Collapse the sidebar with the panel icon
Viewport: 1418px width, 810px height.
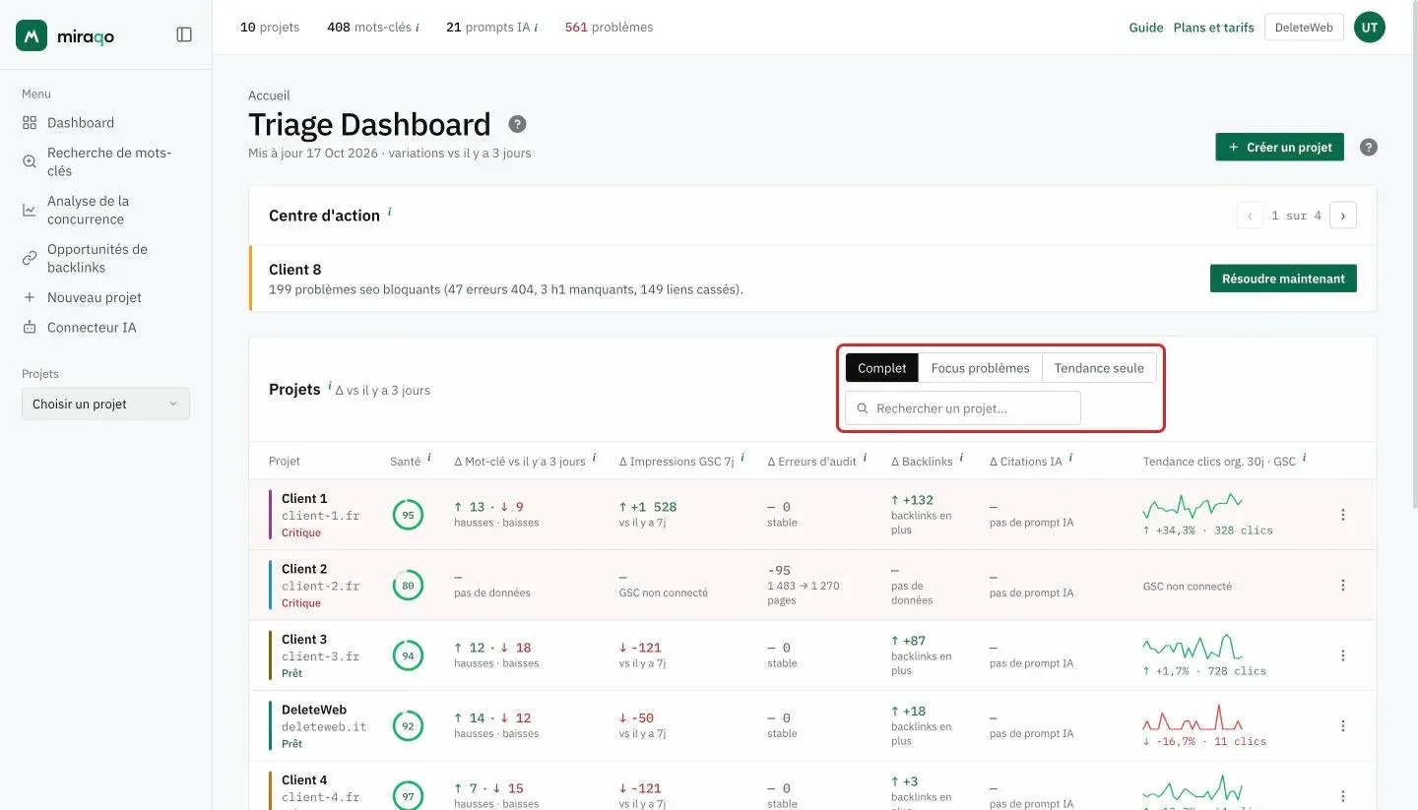[x=184, y=34]
